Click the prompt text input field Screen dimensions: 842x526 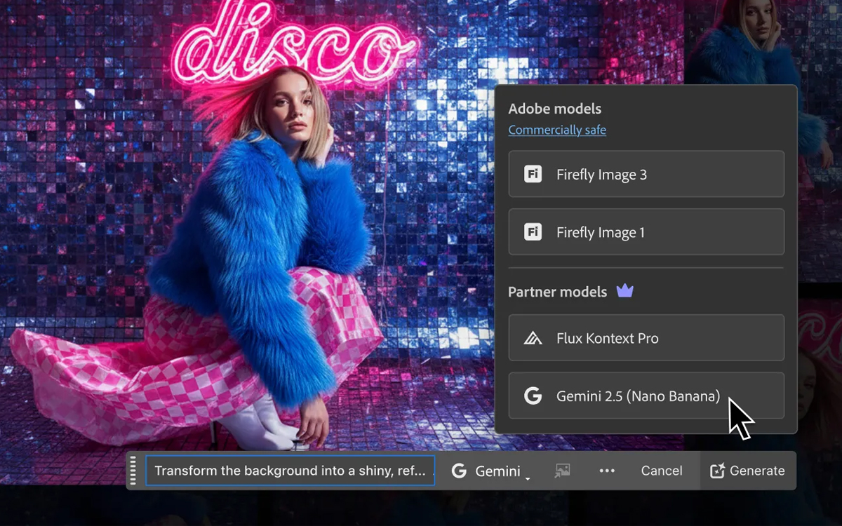click(x=290, y=471)
